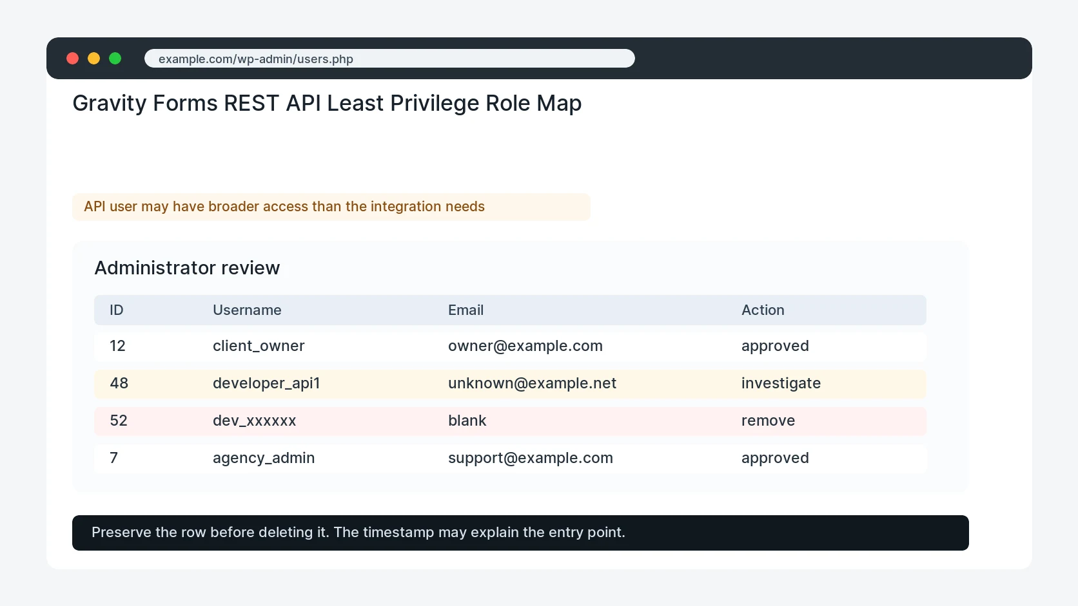1078x606 pixels.
Task: Click approved action for agency_admin row
Action: 775,459
